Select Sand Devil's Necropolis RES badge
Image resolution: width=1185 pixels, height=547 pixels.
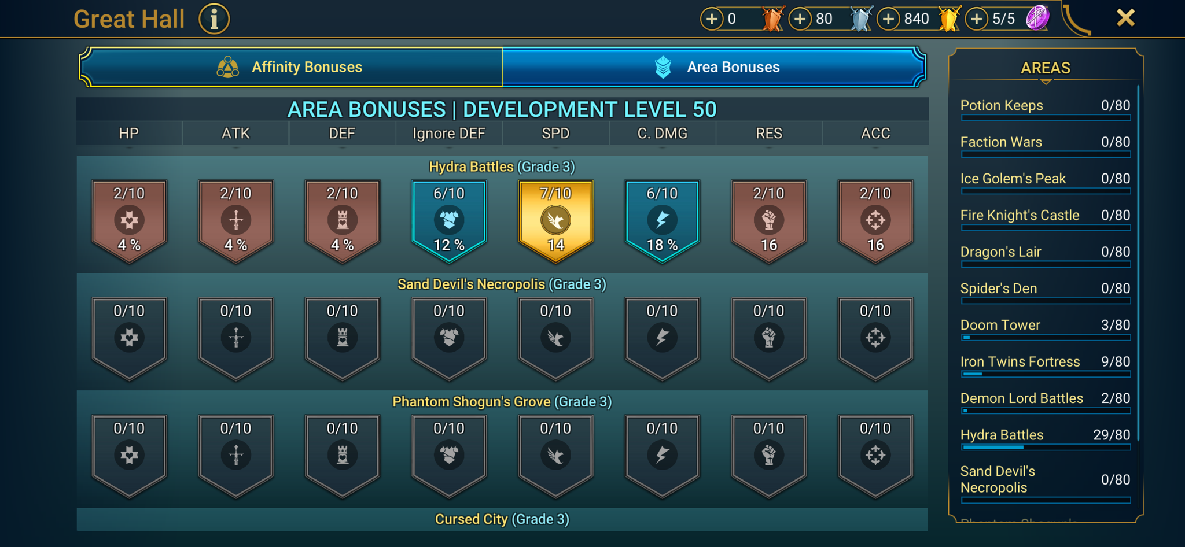[x=769, y=339]
